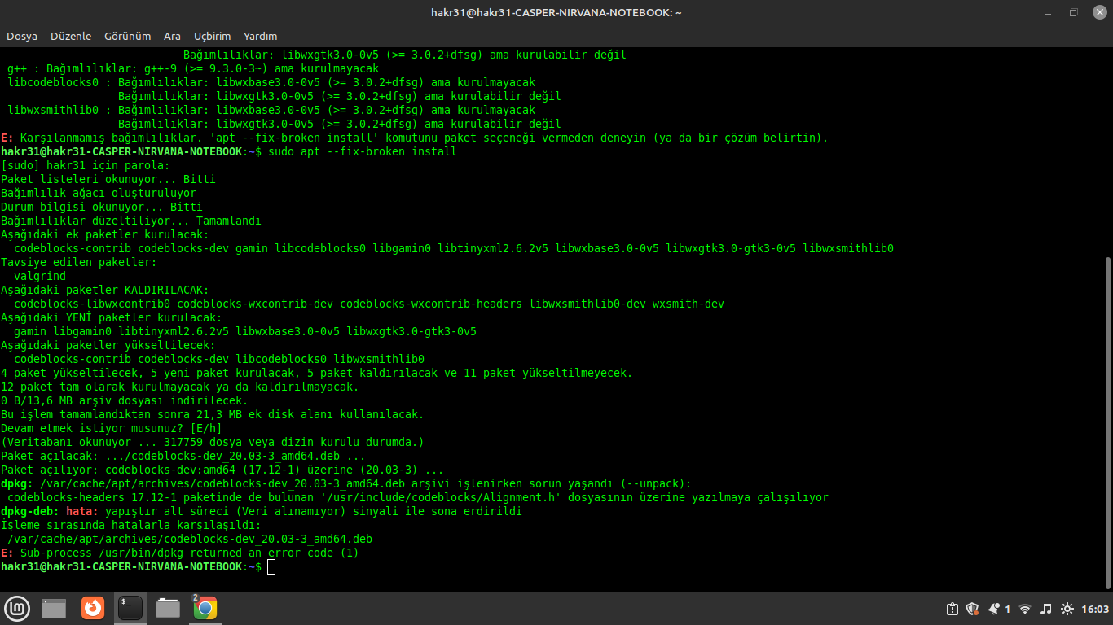1113x625 pixels.
Task: Minimize the terminal window
Action: (1047, 12)
